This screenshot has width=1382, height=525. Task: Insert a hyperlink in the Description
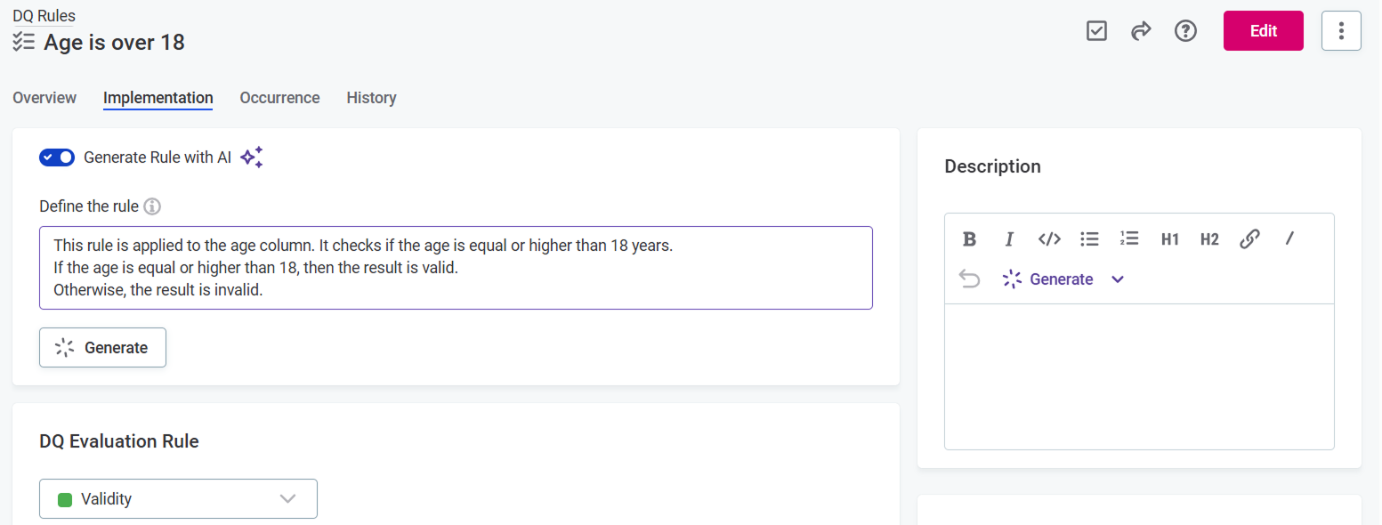click(1249, 238)
